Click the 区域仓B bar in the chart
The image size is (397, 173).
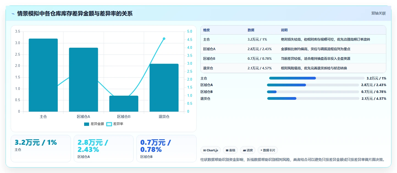pyautogui.click(x=124, y=104)
